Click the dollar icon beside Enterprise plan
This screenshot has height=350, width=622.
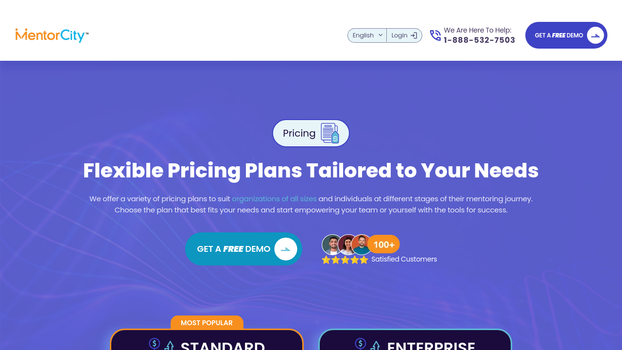point(361,344)
